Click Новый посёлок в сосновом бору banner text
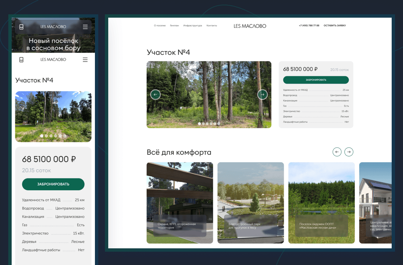Screen dimensions: 403x265 pos(53,44)
